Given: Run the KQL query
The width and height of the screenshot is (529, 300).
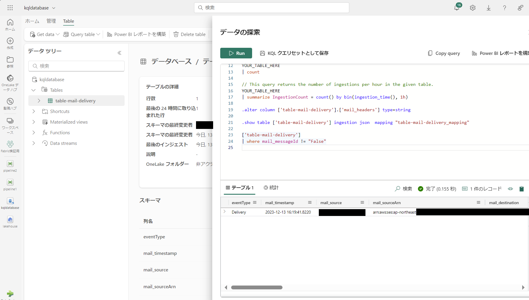Looking at the screenshot, I should 236,53.
